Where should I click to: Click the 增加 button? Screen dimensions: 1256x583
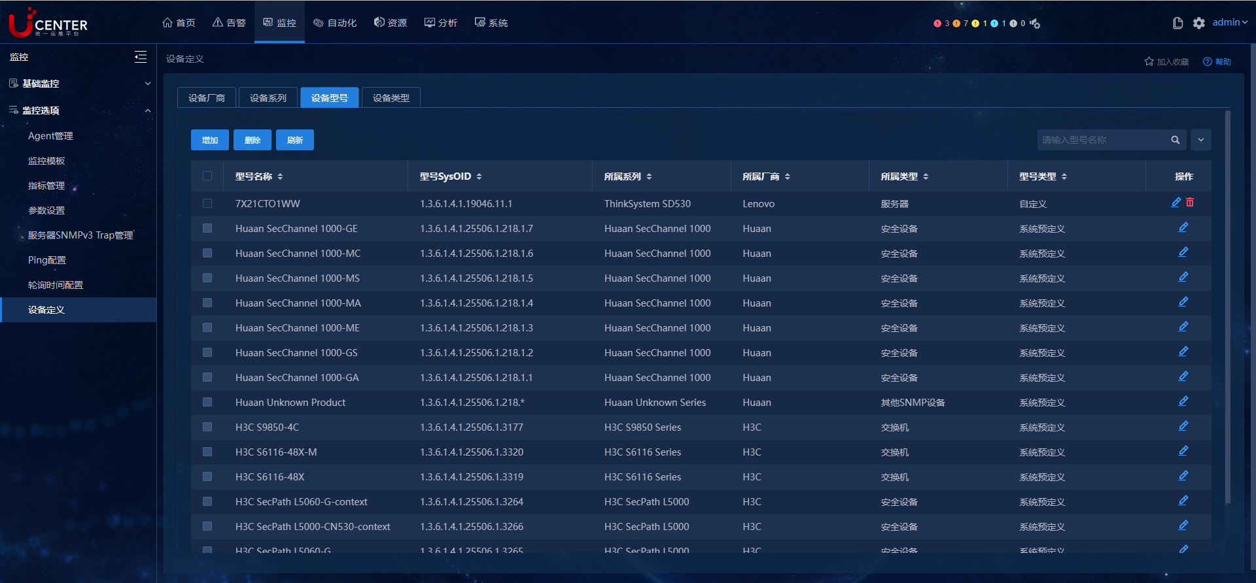click(x=210, y=140)
